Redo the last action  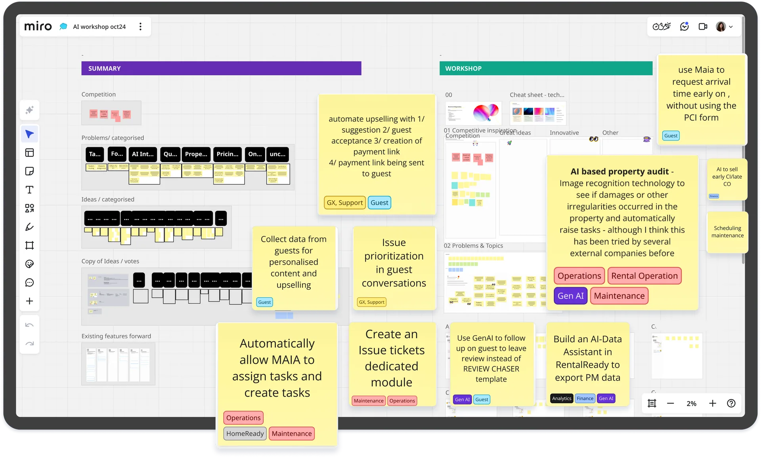click(30, 343)
